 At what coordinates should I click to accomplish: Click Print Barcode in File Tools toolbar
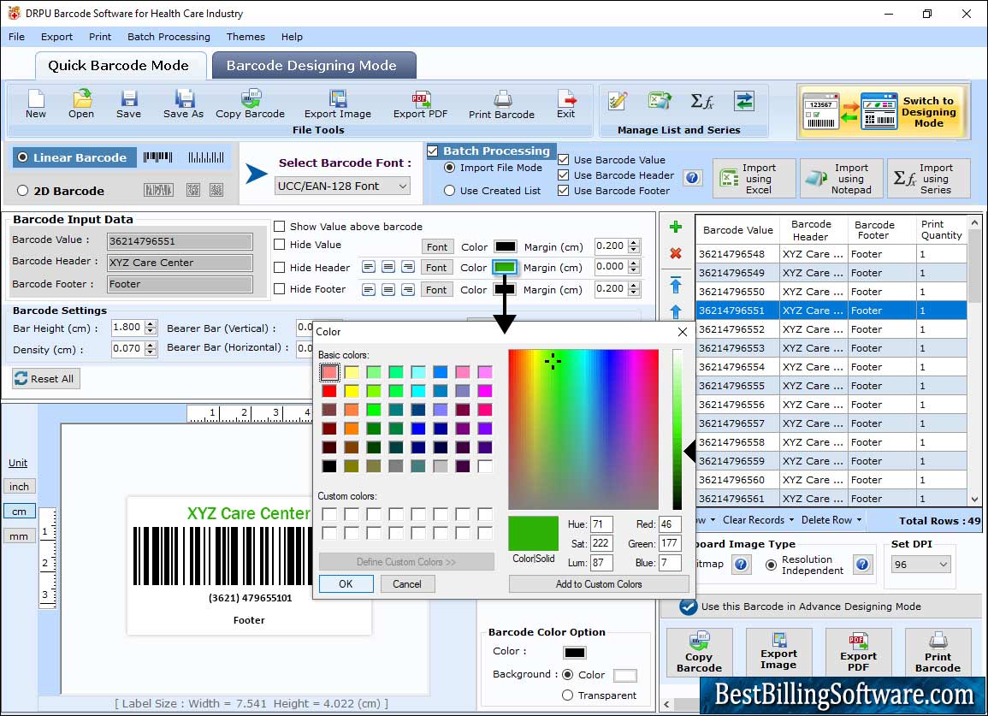tap(501, 104)
